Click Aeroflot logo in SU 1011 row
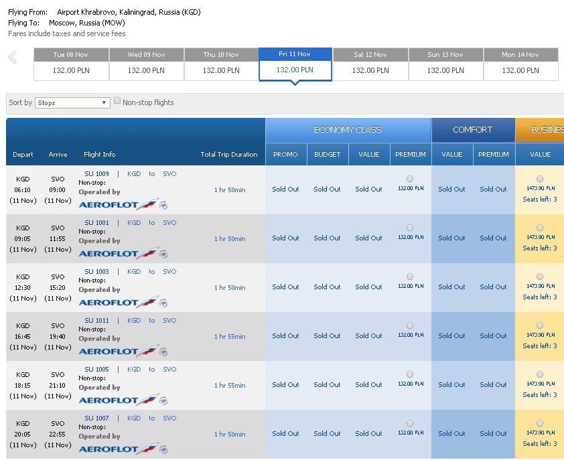 [119, 351]
